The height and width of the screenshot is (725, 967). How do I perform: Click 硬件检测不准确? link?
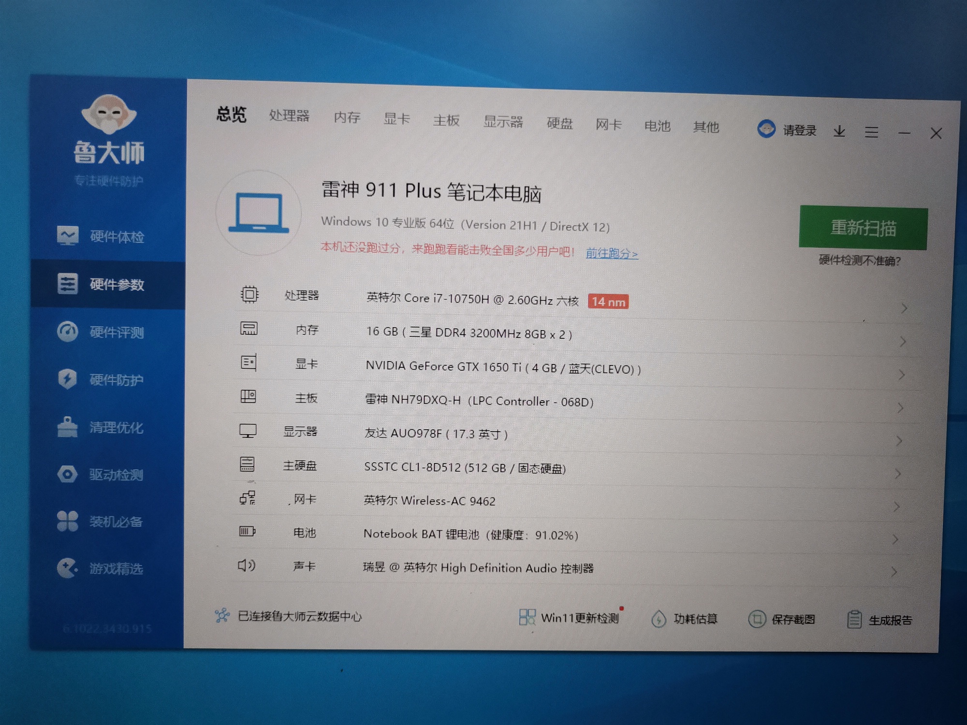click(860, 261)
